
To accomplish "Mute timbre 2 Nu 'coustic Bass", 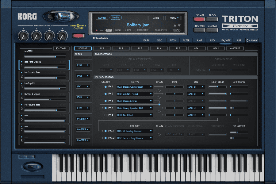I will (x=64, y=73).
